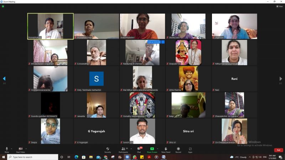Click the red End meeting button
This screenshot has height=160, width=285.
pyautogui.click(x=278, y=150)
